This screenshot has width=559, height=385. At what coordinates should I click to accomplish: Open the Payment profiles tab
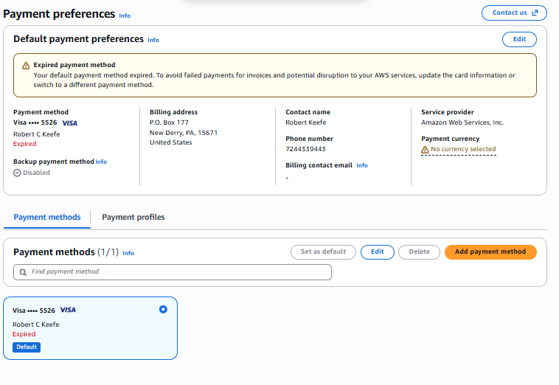pos(133,217)
